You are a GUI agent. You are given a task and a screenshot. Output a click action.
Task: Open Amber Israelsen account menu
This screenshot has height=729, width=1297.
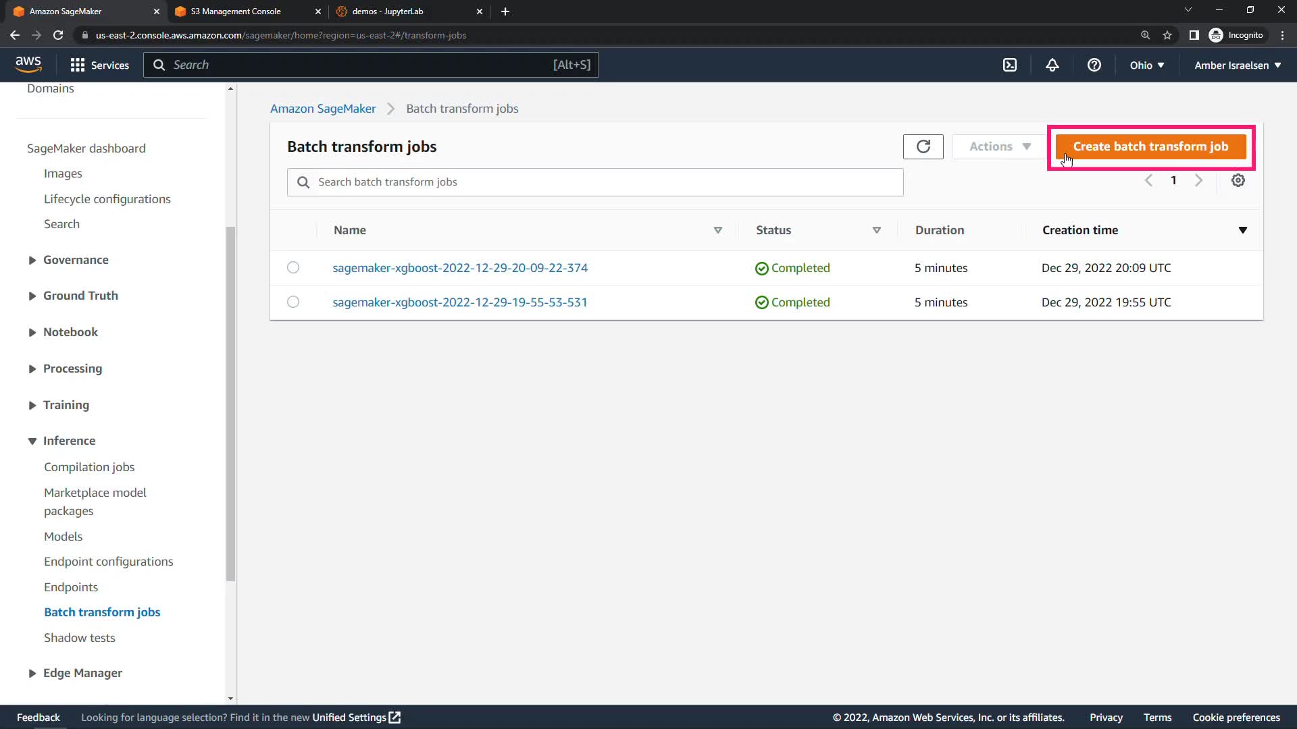(x=1237, y=65)
